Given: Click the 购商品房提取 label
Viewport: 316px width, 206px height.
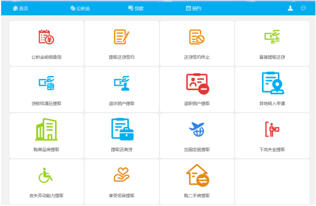Looking at the screenshot, I should [47, 149].
